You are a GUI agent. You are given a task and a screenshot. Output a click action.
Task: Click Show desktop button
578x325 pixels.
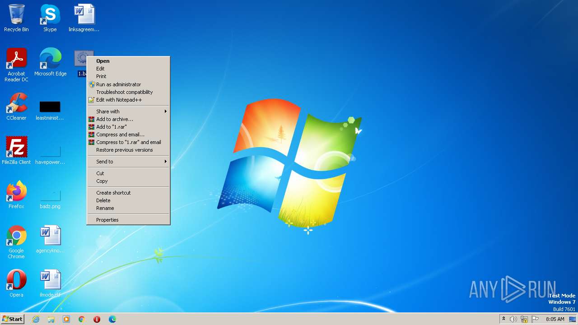point(573,319)
